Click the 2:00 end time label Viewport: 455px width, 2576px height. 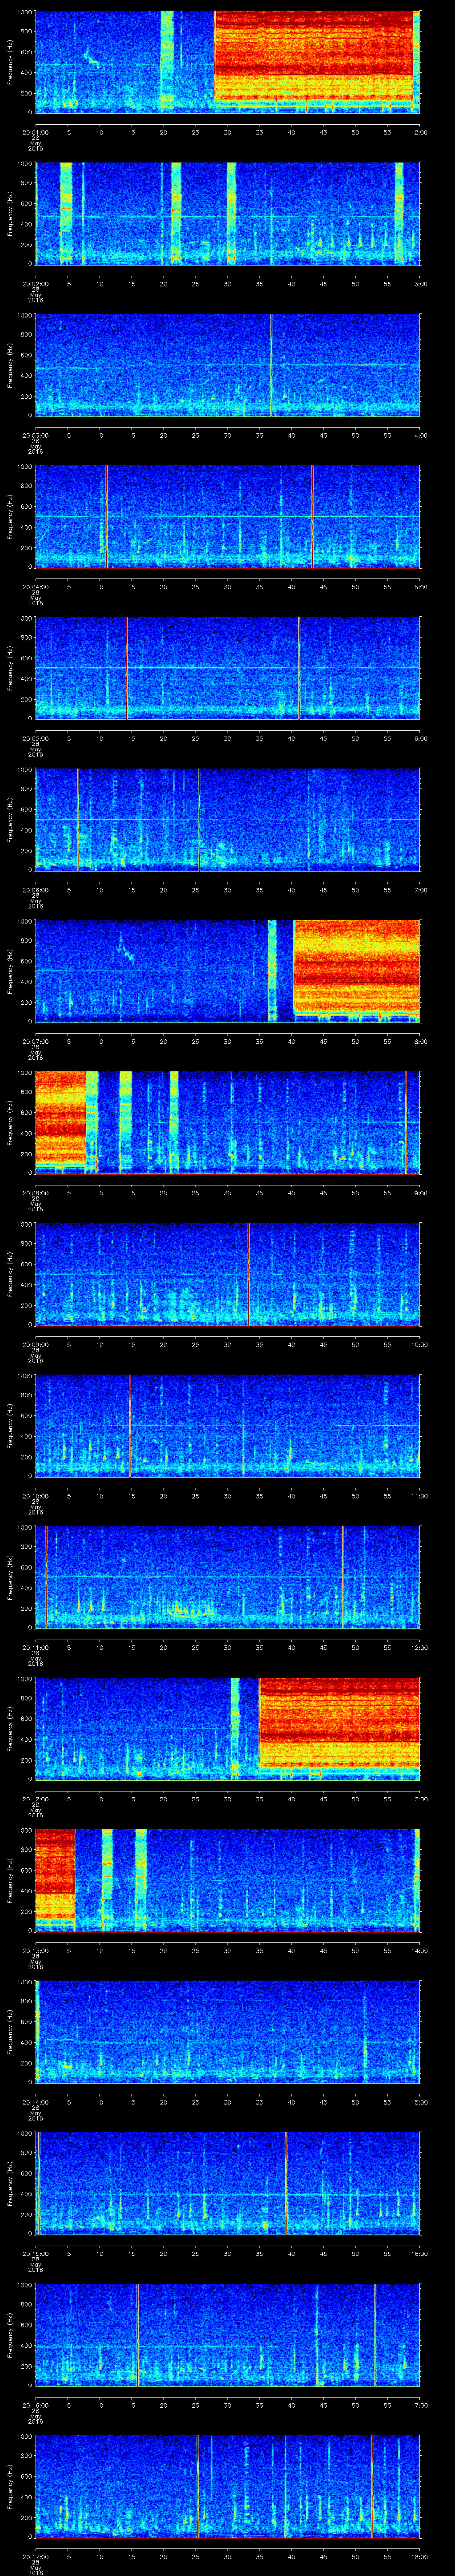tap(420, 132)
